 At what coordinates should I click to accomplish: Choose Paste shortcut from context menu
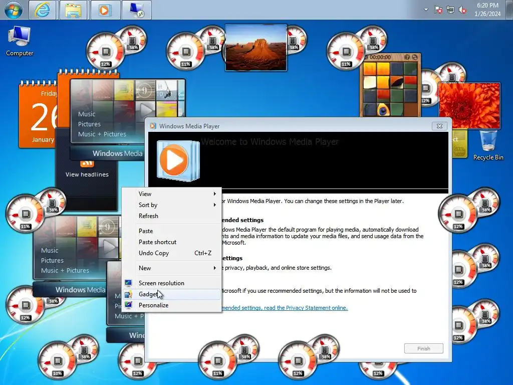[171, 242]
